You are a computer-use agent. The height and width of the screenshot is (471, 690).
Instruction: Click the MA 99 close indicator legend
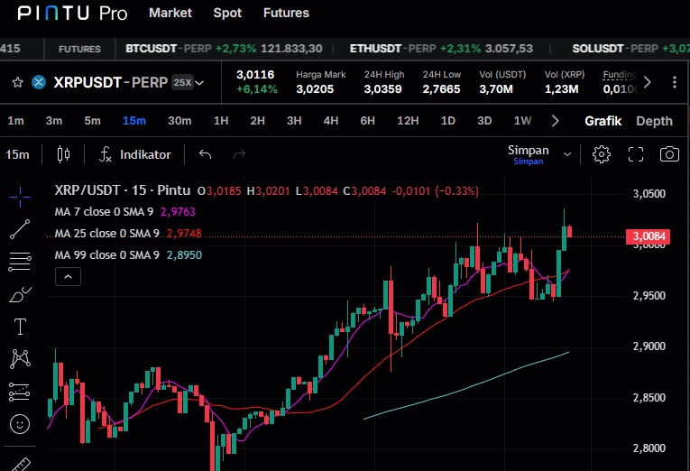tap(128, 254)
